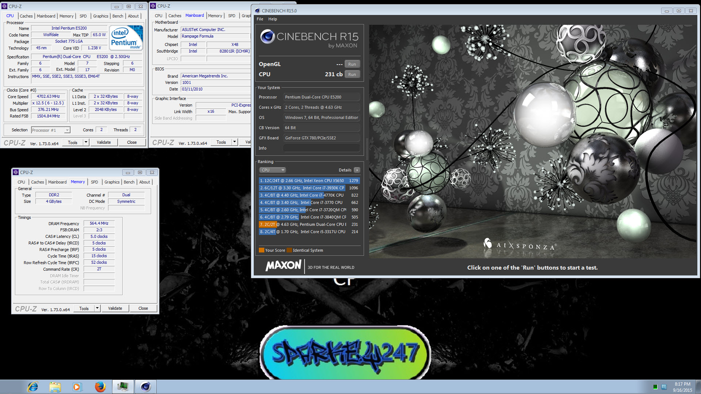Open Tools dropdown arrow in top-left CPU-Z
Viewport: 701px width, 394px height.
86,142
